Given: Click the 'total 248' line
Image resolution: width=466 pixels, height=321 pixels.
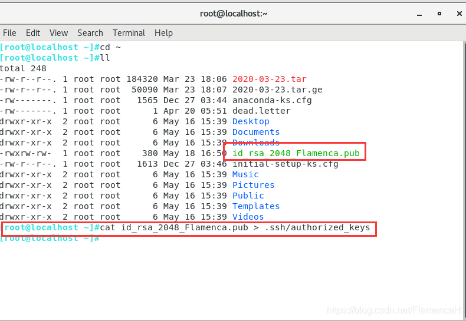Looking at the screenshot, I should [x=23, y=68].
